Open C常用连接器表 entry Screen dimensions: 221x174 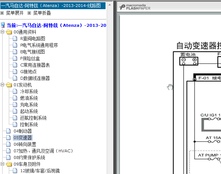[x=35, y=65]
